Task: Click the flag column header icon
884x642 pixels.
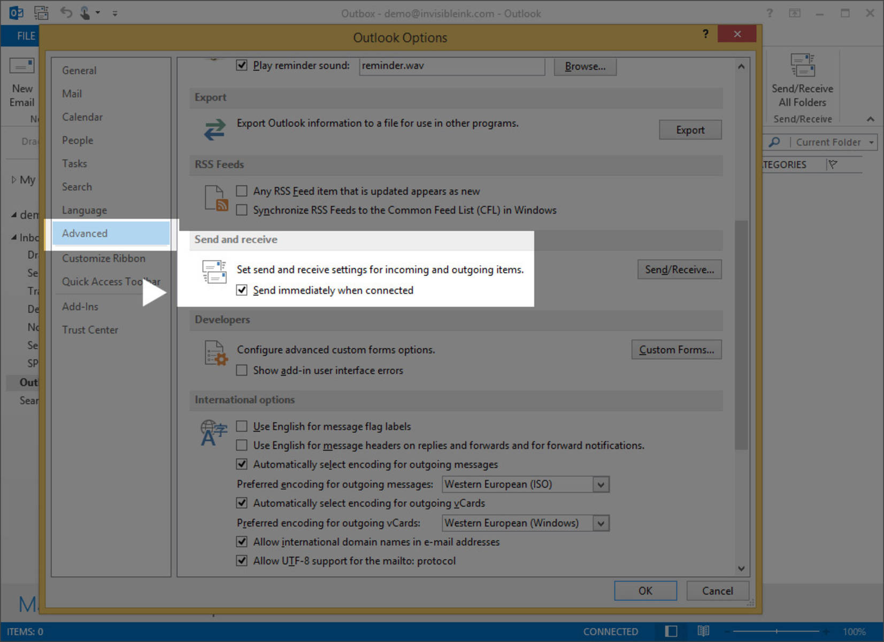Action: point(833,165)
